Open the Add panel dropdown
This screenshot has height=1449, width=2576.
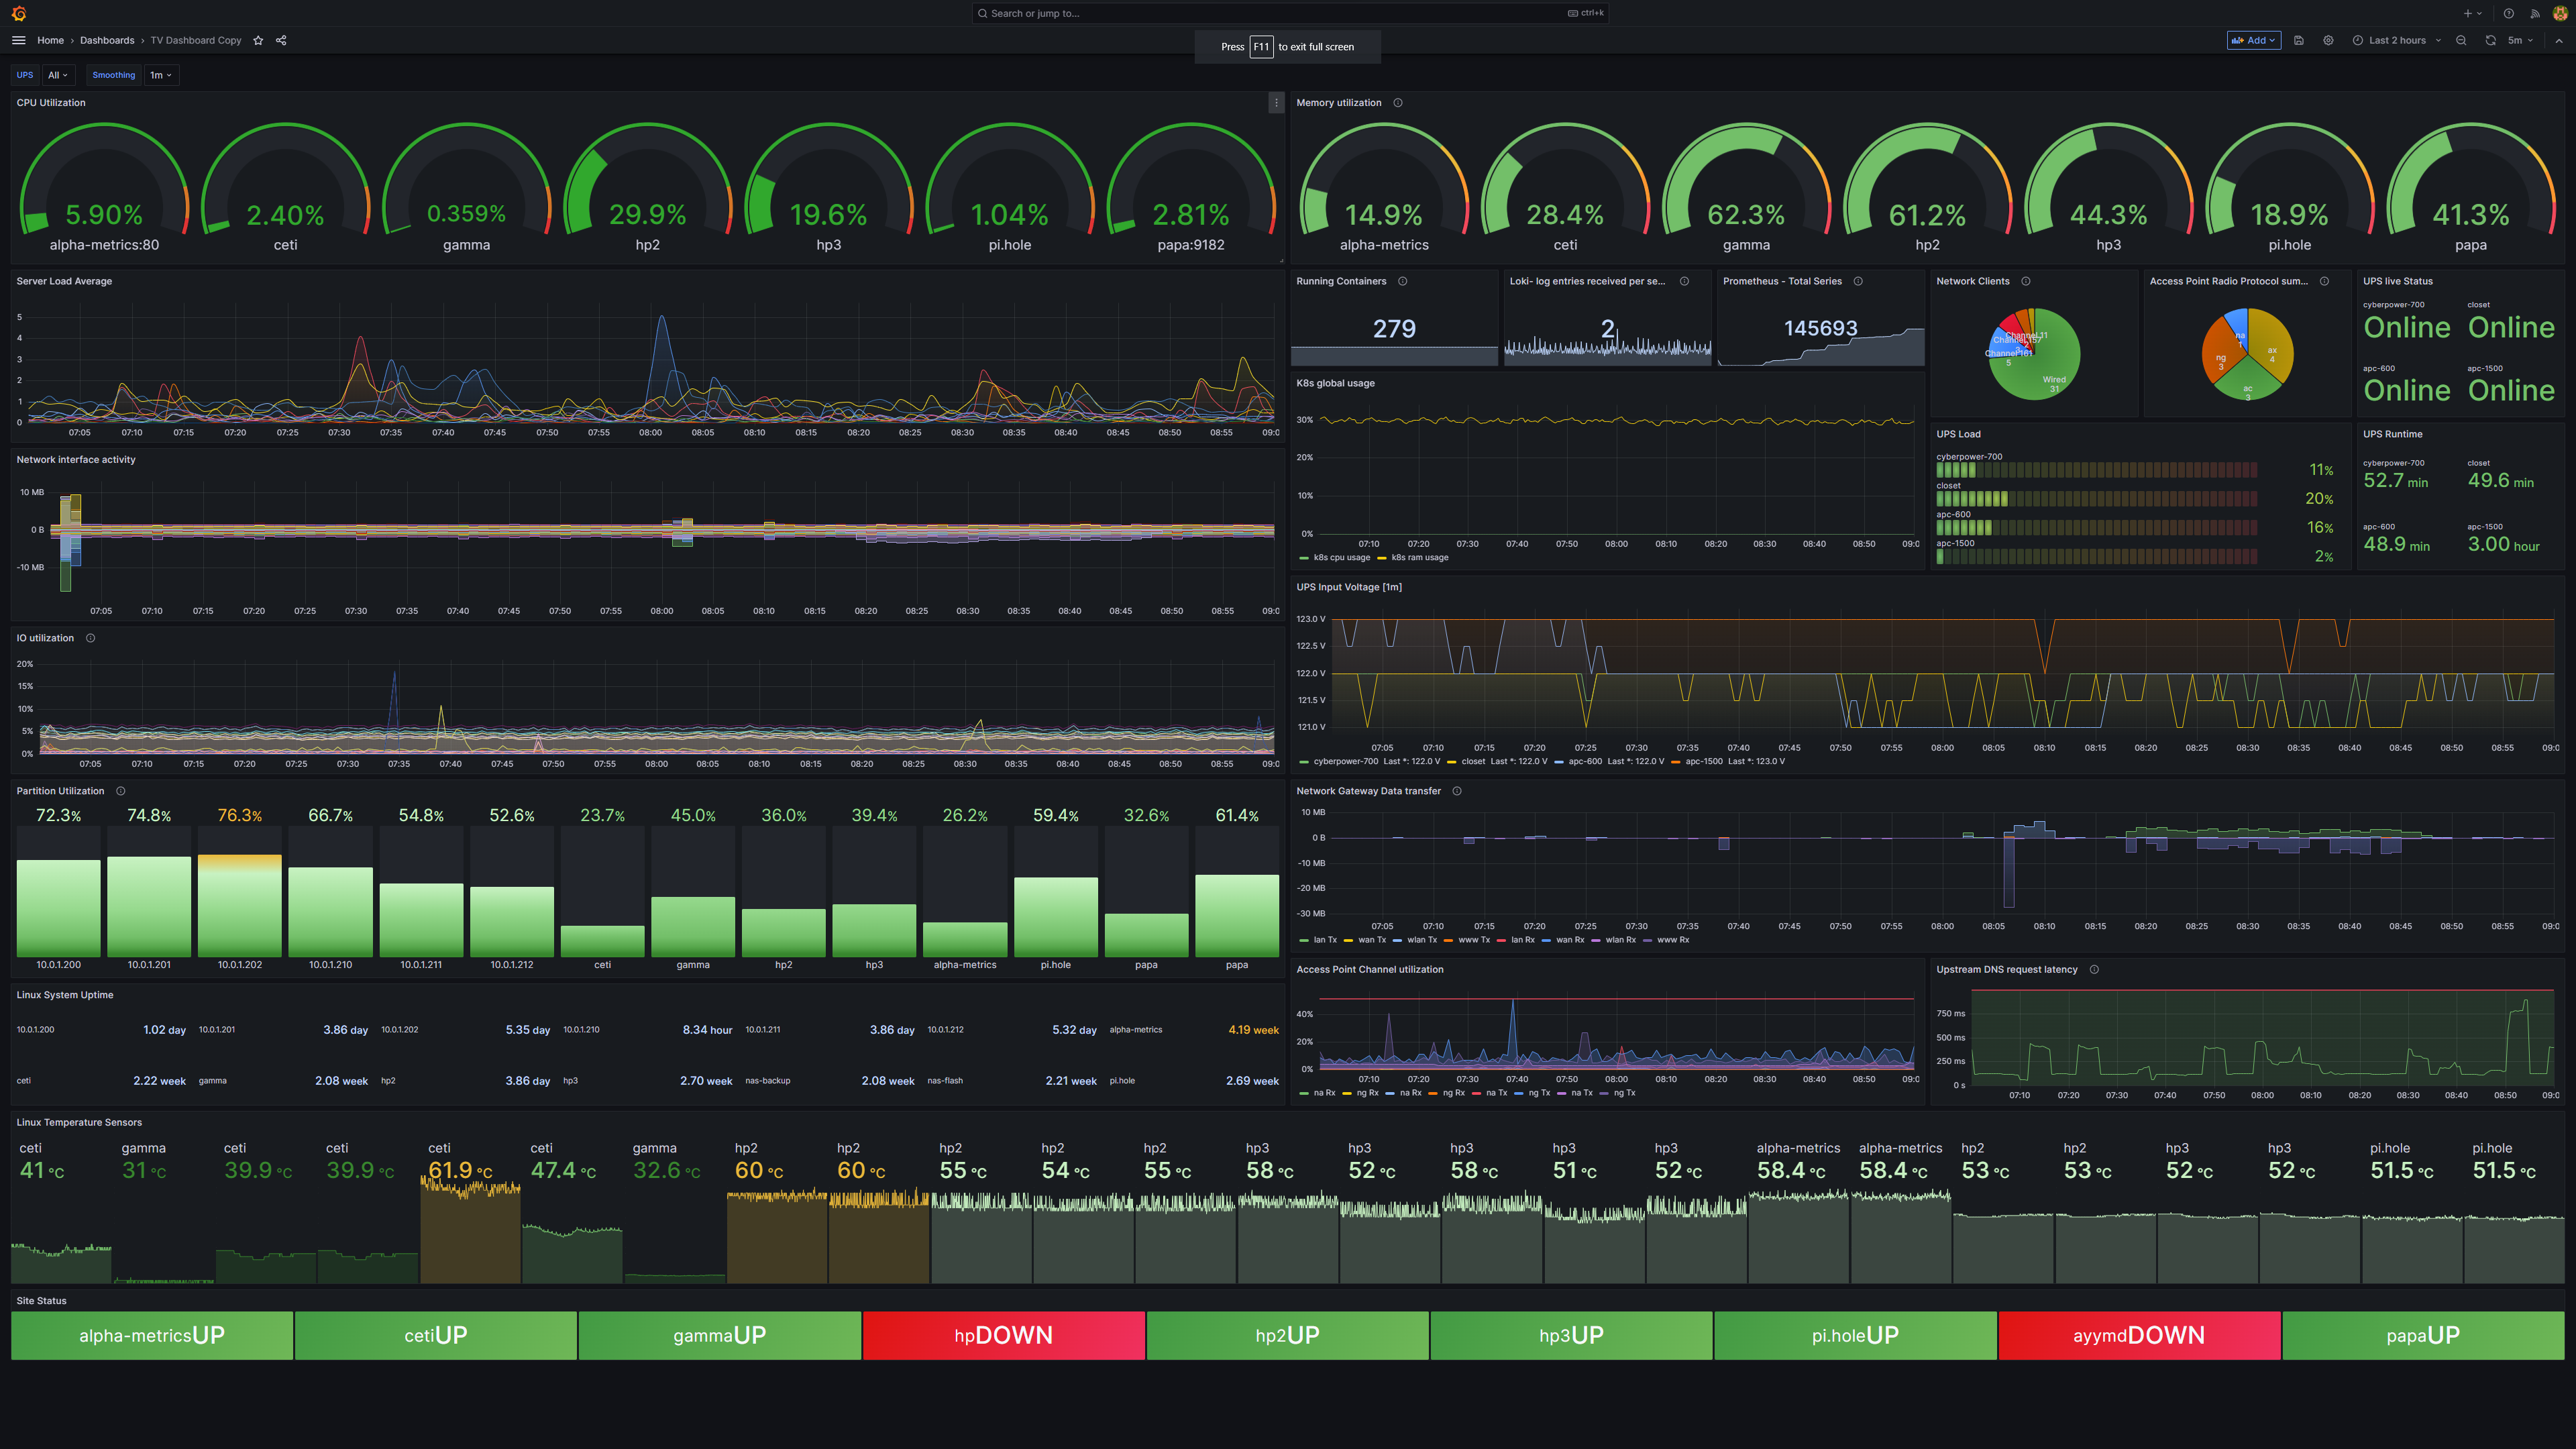click(x=2254, y=40)
